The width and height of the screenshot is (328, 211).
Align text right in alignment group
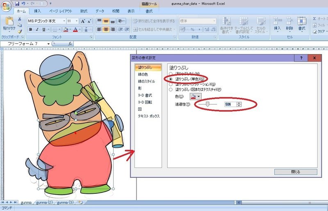(x=112, y=29)
